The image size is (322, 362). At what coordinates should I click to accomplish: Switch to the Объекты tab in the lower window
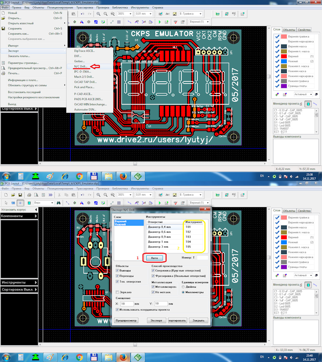pyautogui.click(x=289, y=211)
